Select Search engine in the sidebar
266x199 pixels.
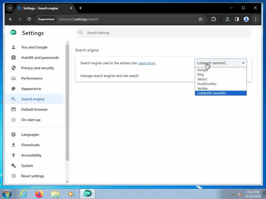click(x=35, y=99)
